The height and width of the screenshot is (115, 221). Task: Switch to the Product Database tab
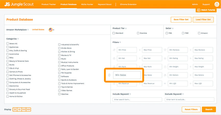[x=68, y=4]
